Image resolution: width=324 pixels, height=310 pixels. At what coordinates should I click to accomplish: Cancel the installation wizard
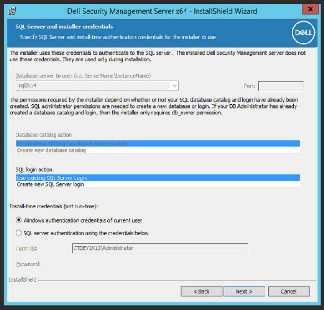[288, 291]
